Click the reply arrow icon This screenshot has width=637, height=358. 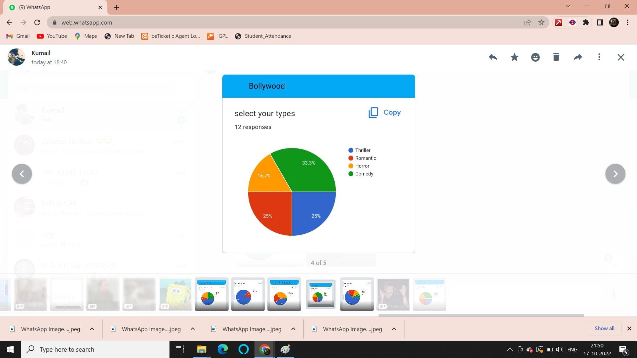tap(493, 57)
